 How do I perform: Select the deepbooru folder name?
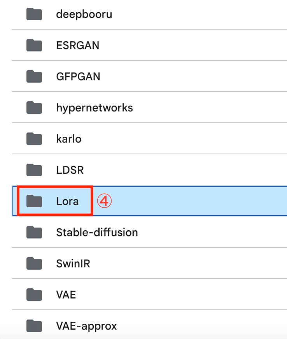[x=84, y=14]
